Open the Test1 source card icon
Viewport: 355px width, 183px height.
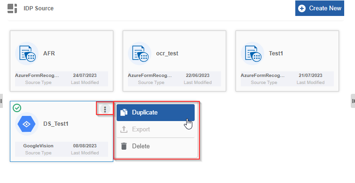coord(252,53)
